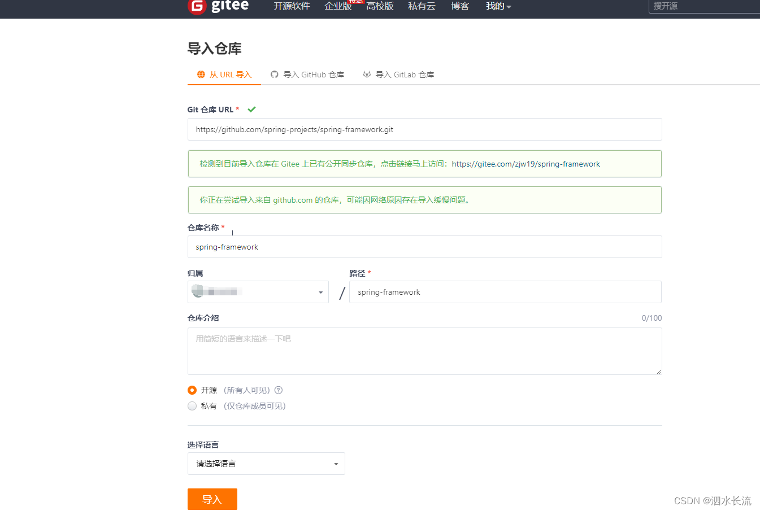
Task: Switch to 导入 GitLab 仓库 tab
Action: pos(398,75)
